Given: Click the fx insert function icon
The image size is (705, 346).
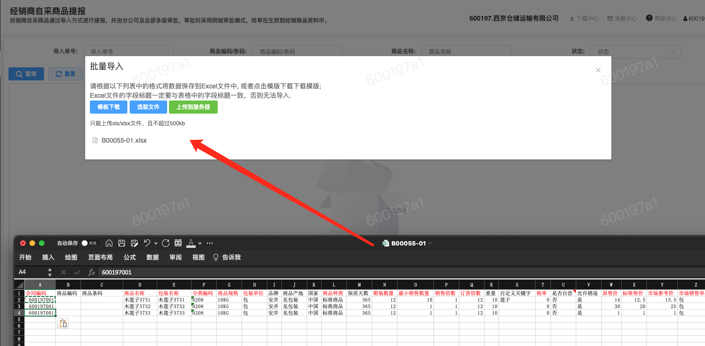Looking at the screenshot, I should [92, 272].
